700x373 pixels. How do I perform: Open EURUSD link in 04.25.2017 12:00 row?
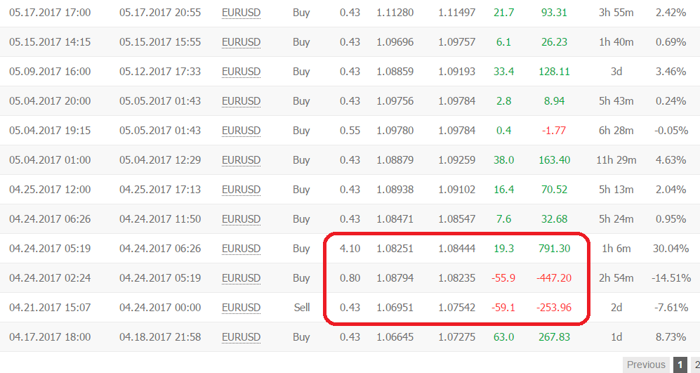tap(241, 190)
